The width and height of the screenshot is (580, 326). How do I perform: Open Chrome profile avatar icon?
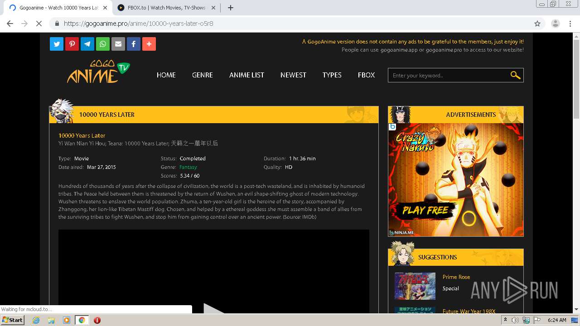pos(556,24)
